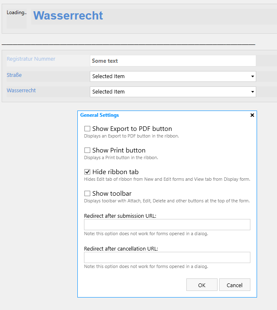Click the Redirect after cancellation URL label
Image resolution: width=277 pixels, height=310 pixels.
[x=121, y=249]
